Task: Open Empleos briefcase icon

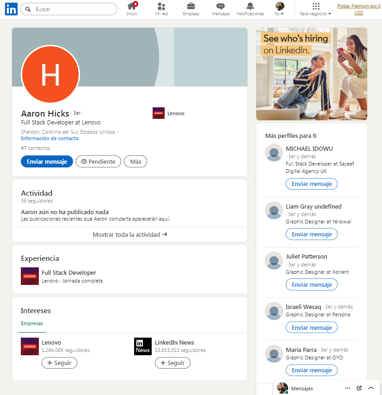Action: click(191, 6)
